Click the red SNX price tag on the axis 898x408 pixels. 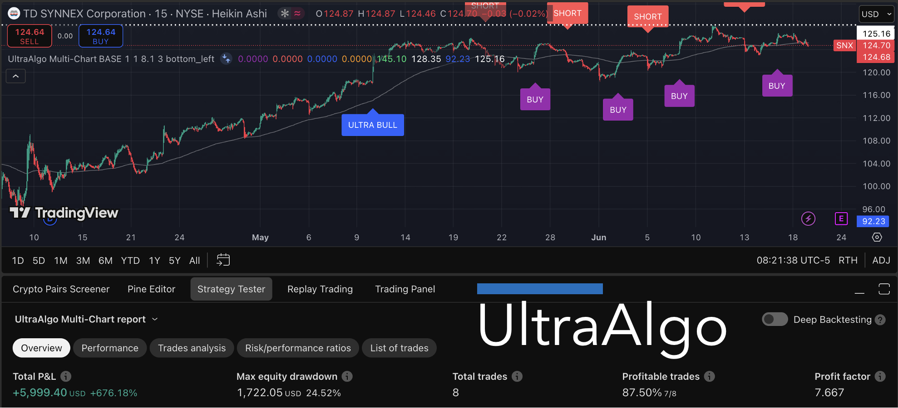tap(844, 45)
